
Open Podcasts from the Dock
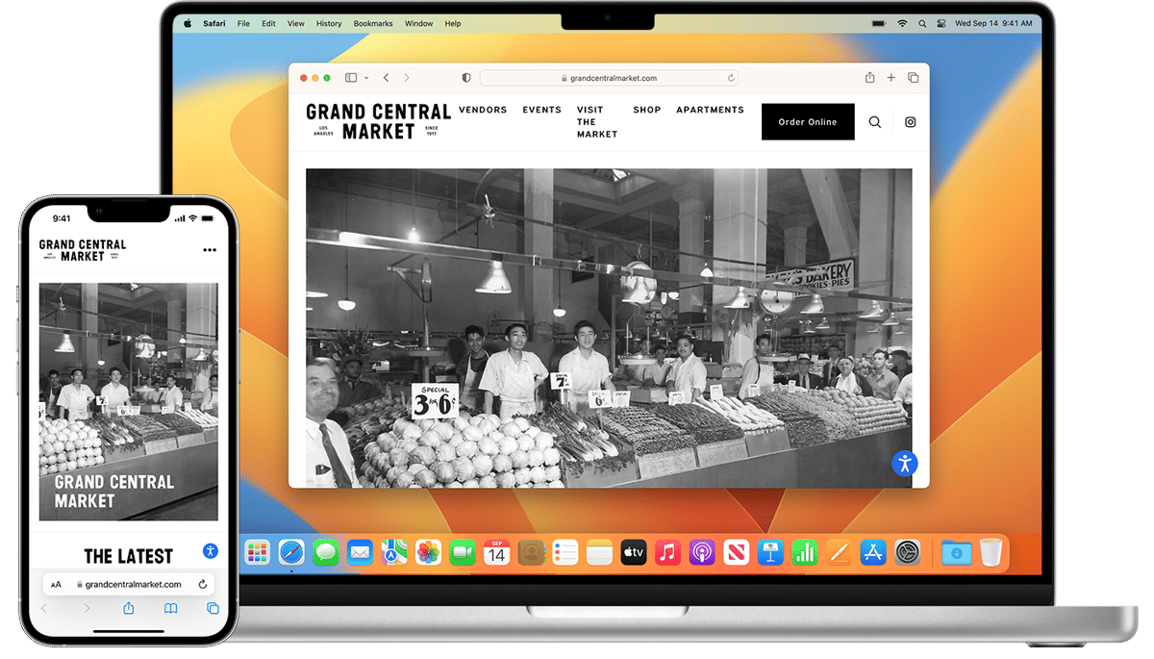[x=702, y=552]
